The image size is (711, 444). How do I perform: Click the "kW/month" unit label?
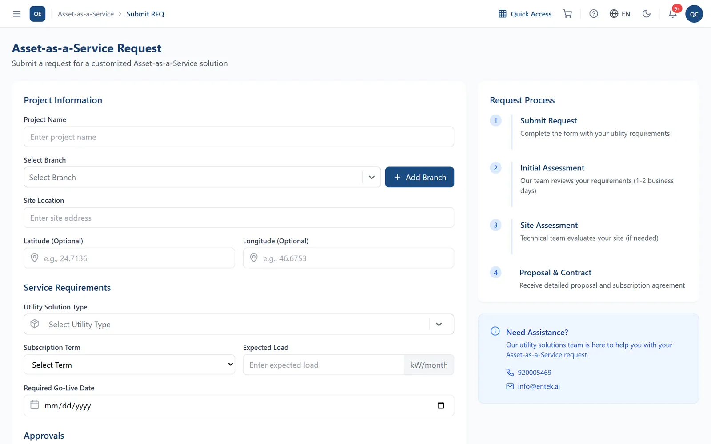(429, 365)
